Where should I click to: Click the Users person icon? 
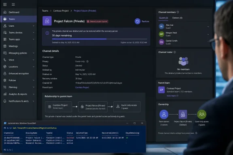point(5,26)
